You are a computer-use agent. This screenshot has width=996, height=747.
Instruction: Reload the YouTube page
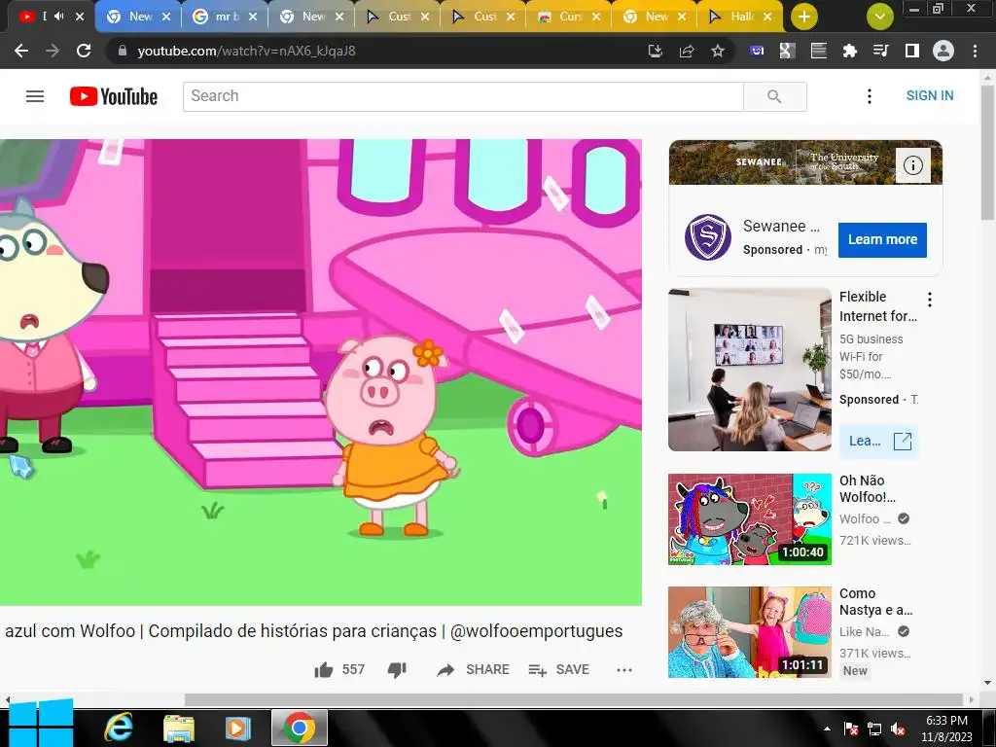tap(84, 51)
